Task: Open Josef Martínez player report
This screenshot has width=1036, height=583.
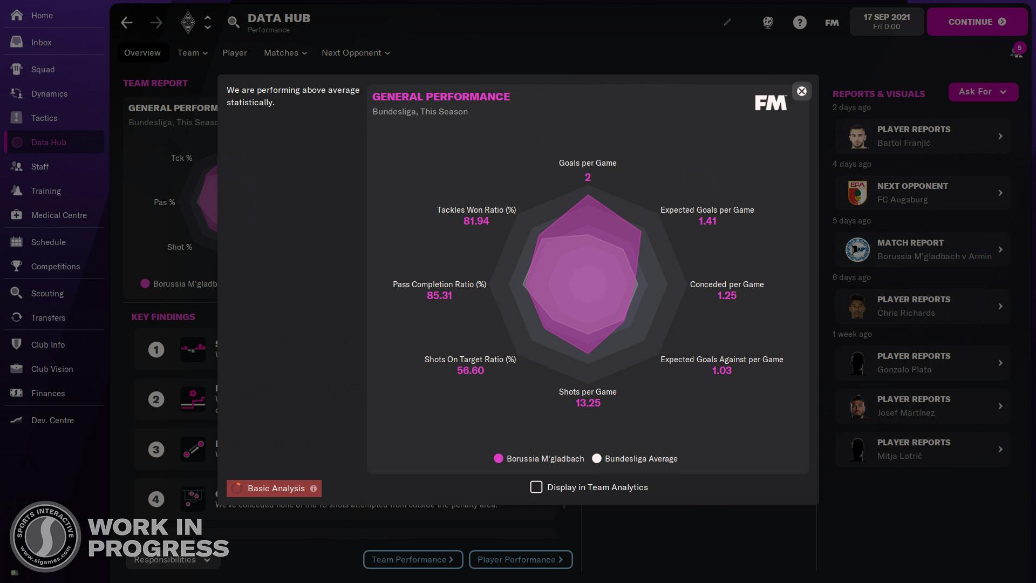Action: (x=923, y=406)
